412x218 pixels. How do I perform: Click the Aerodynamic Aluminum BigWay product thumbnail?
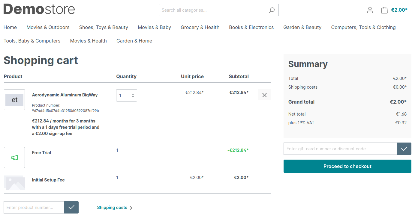tap(14, 100)
